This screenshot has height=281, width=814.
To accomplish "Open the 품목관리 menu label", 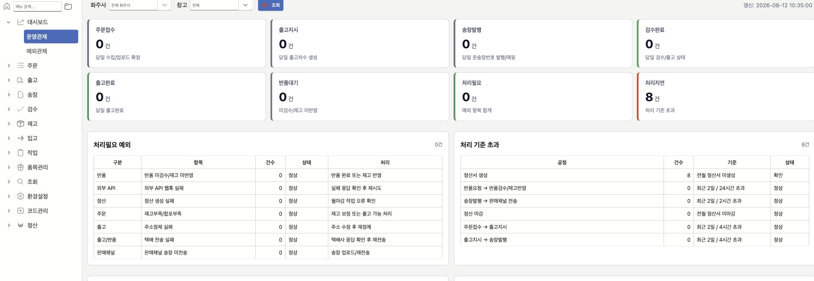I will tap(38, 167).
